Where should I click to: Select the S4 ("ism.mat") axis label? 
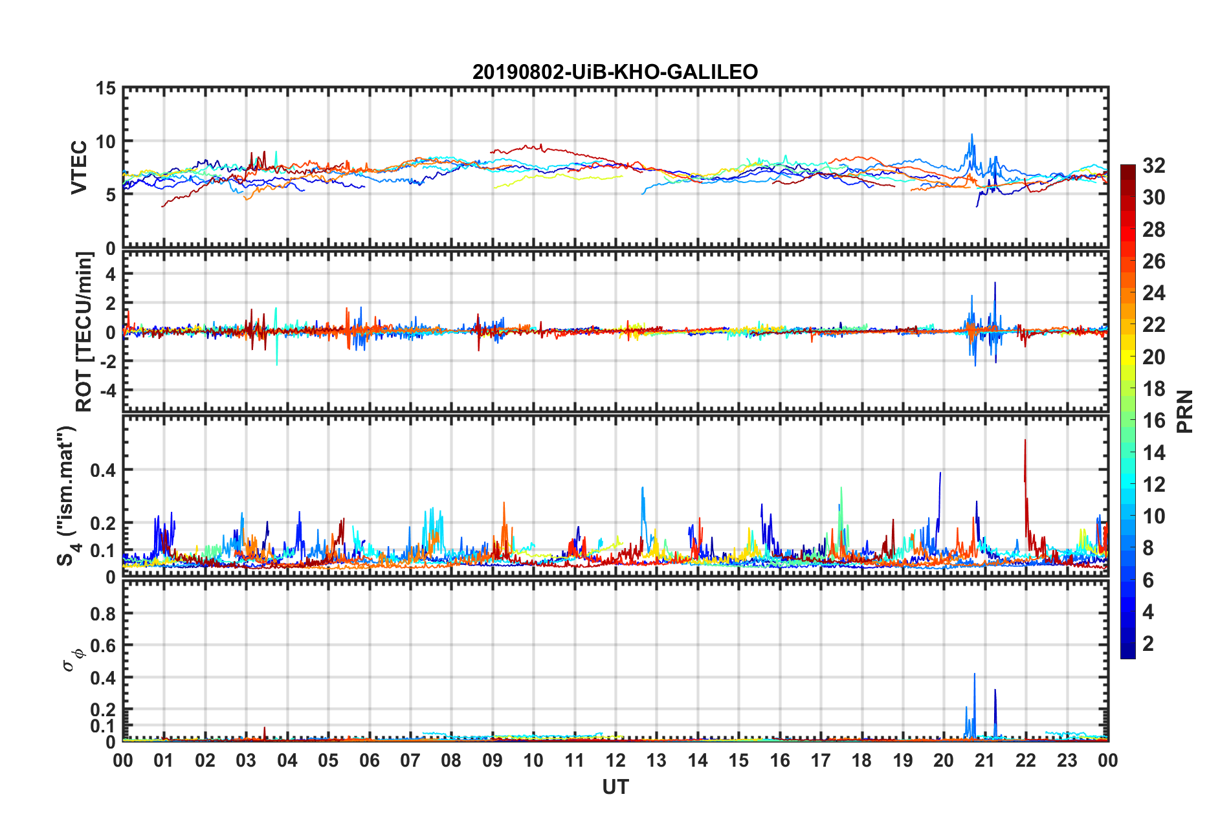point(67,496)
